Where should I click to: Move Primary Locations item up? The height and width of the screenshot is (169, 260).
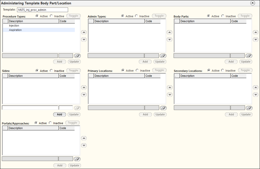click(x=170, y=88)
